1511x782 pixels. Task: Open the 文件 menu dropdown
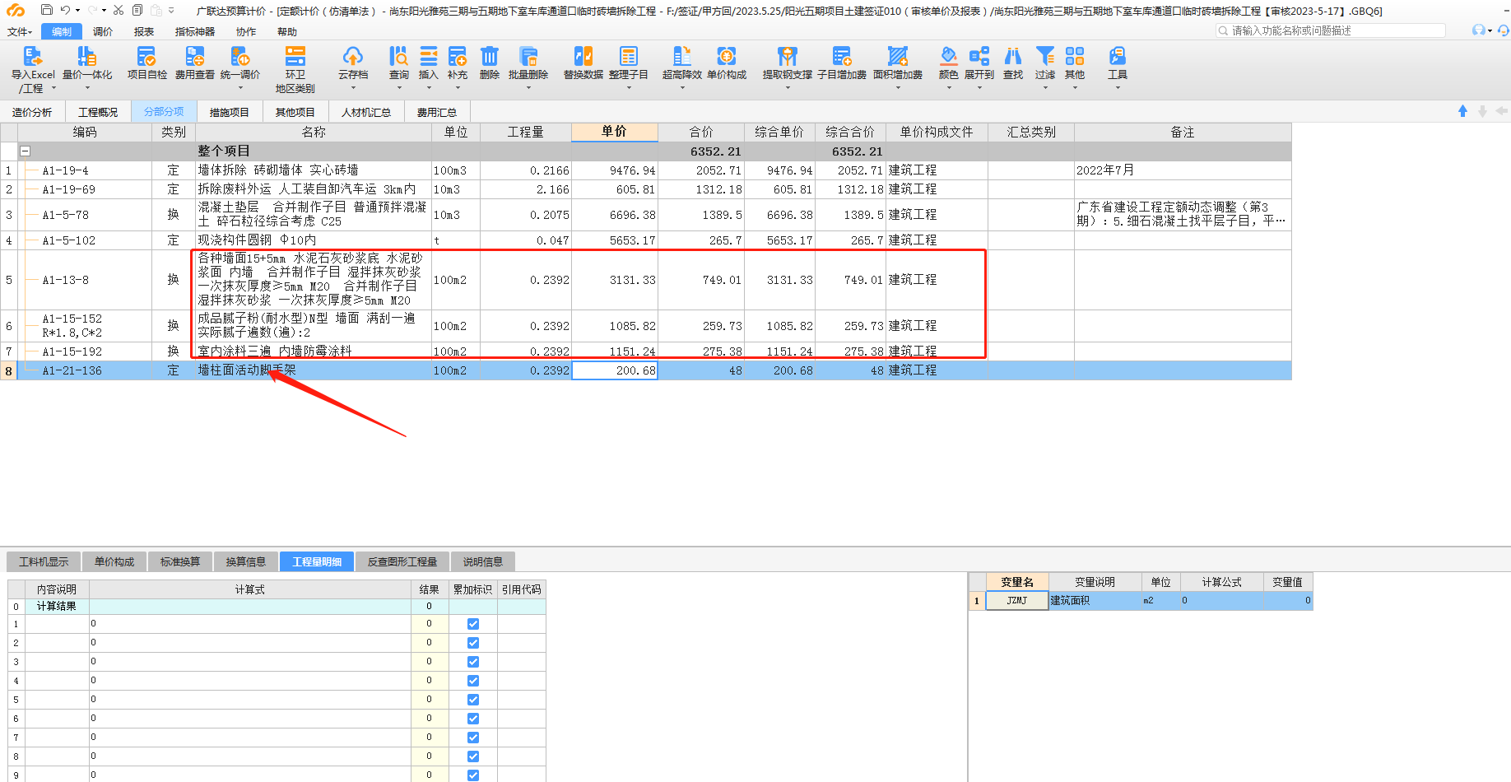click(x=20, y=31)
